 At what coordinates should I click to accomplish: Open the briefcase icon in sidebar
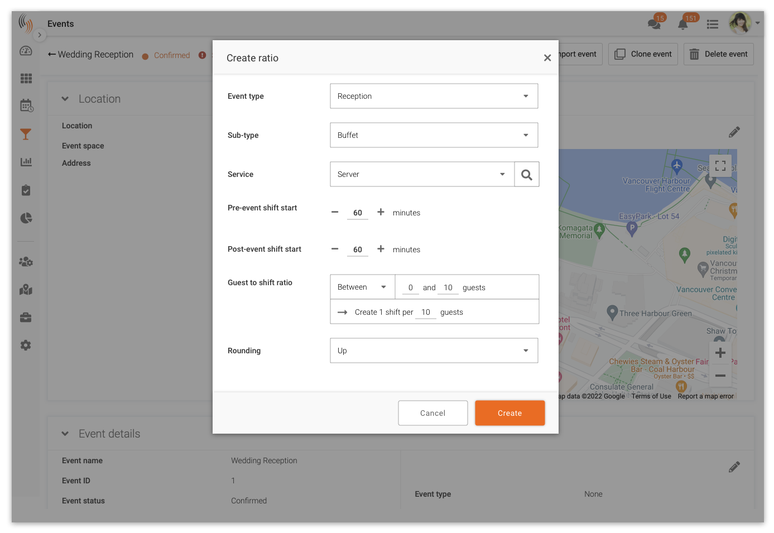coord(26,318)
